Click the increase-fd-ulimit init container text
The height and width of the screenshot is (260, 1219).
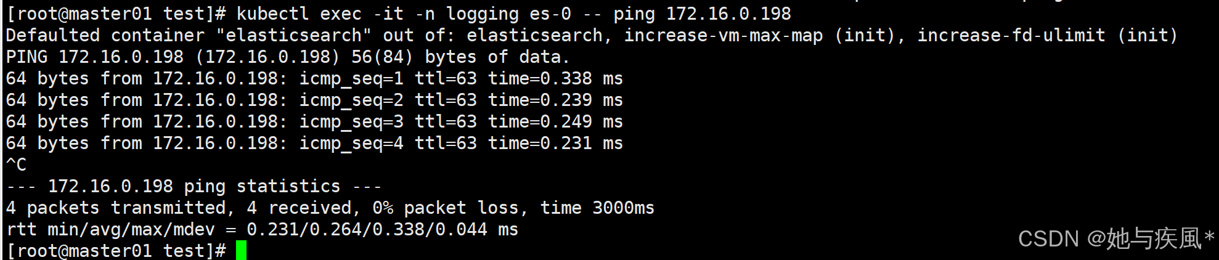(x=1047, y=36)
